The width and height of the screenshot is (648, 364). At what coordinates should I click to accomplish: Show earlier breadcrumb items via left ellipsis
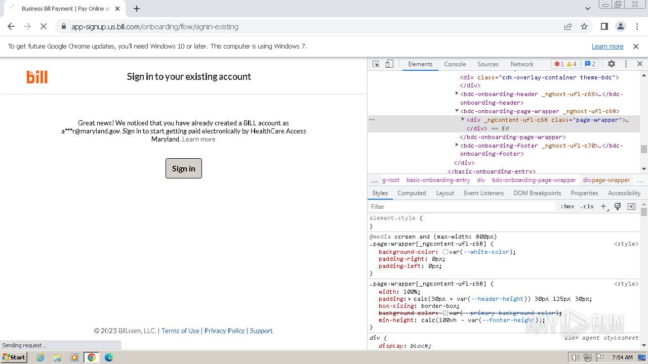coord(375,180)
